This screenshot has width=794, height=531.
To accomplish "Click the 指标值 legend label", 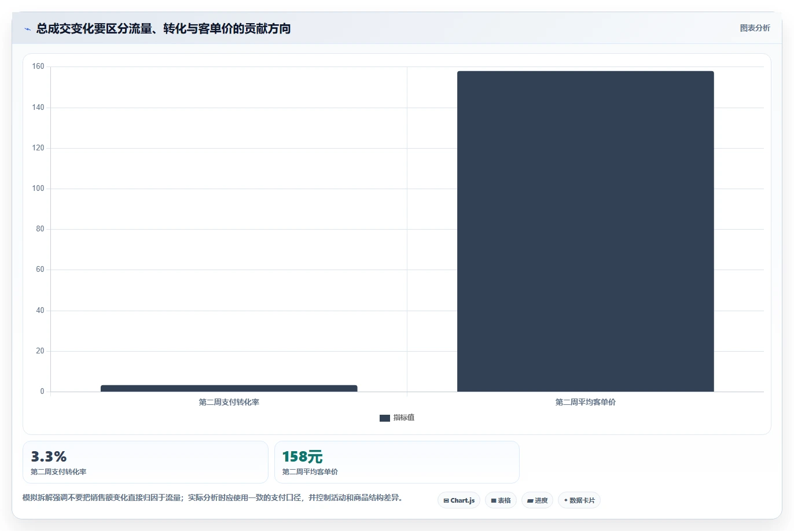I will (404, 418).
